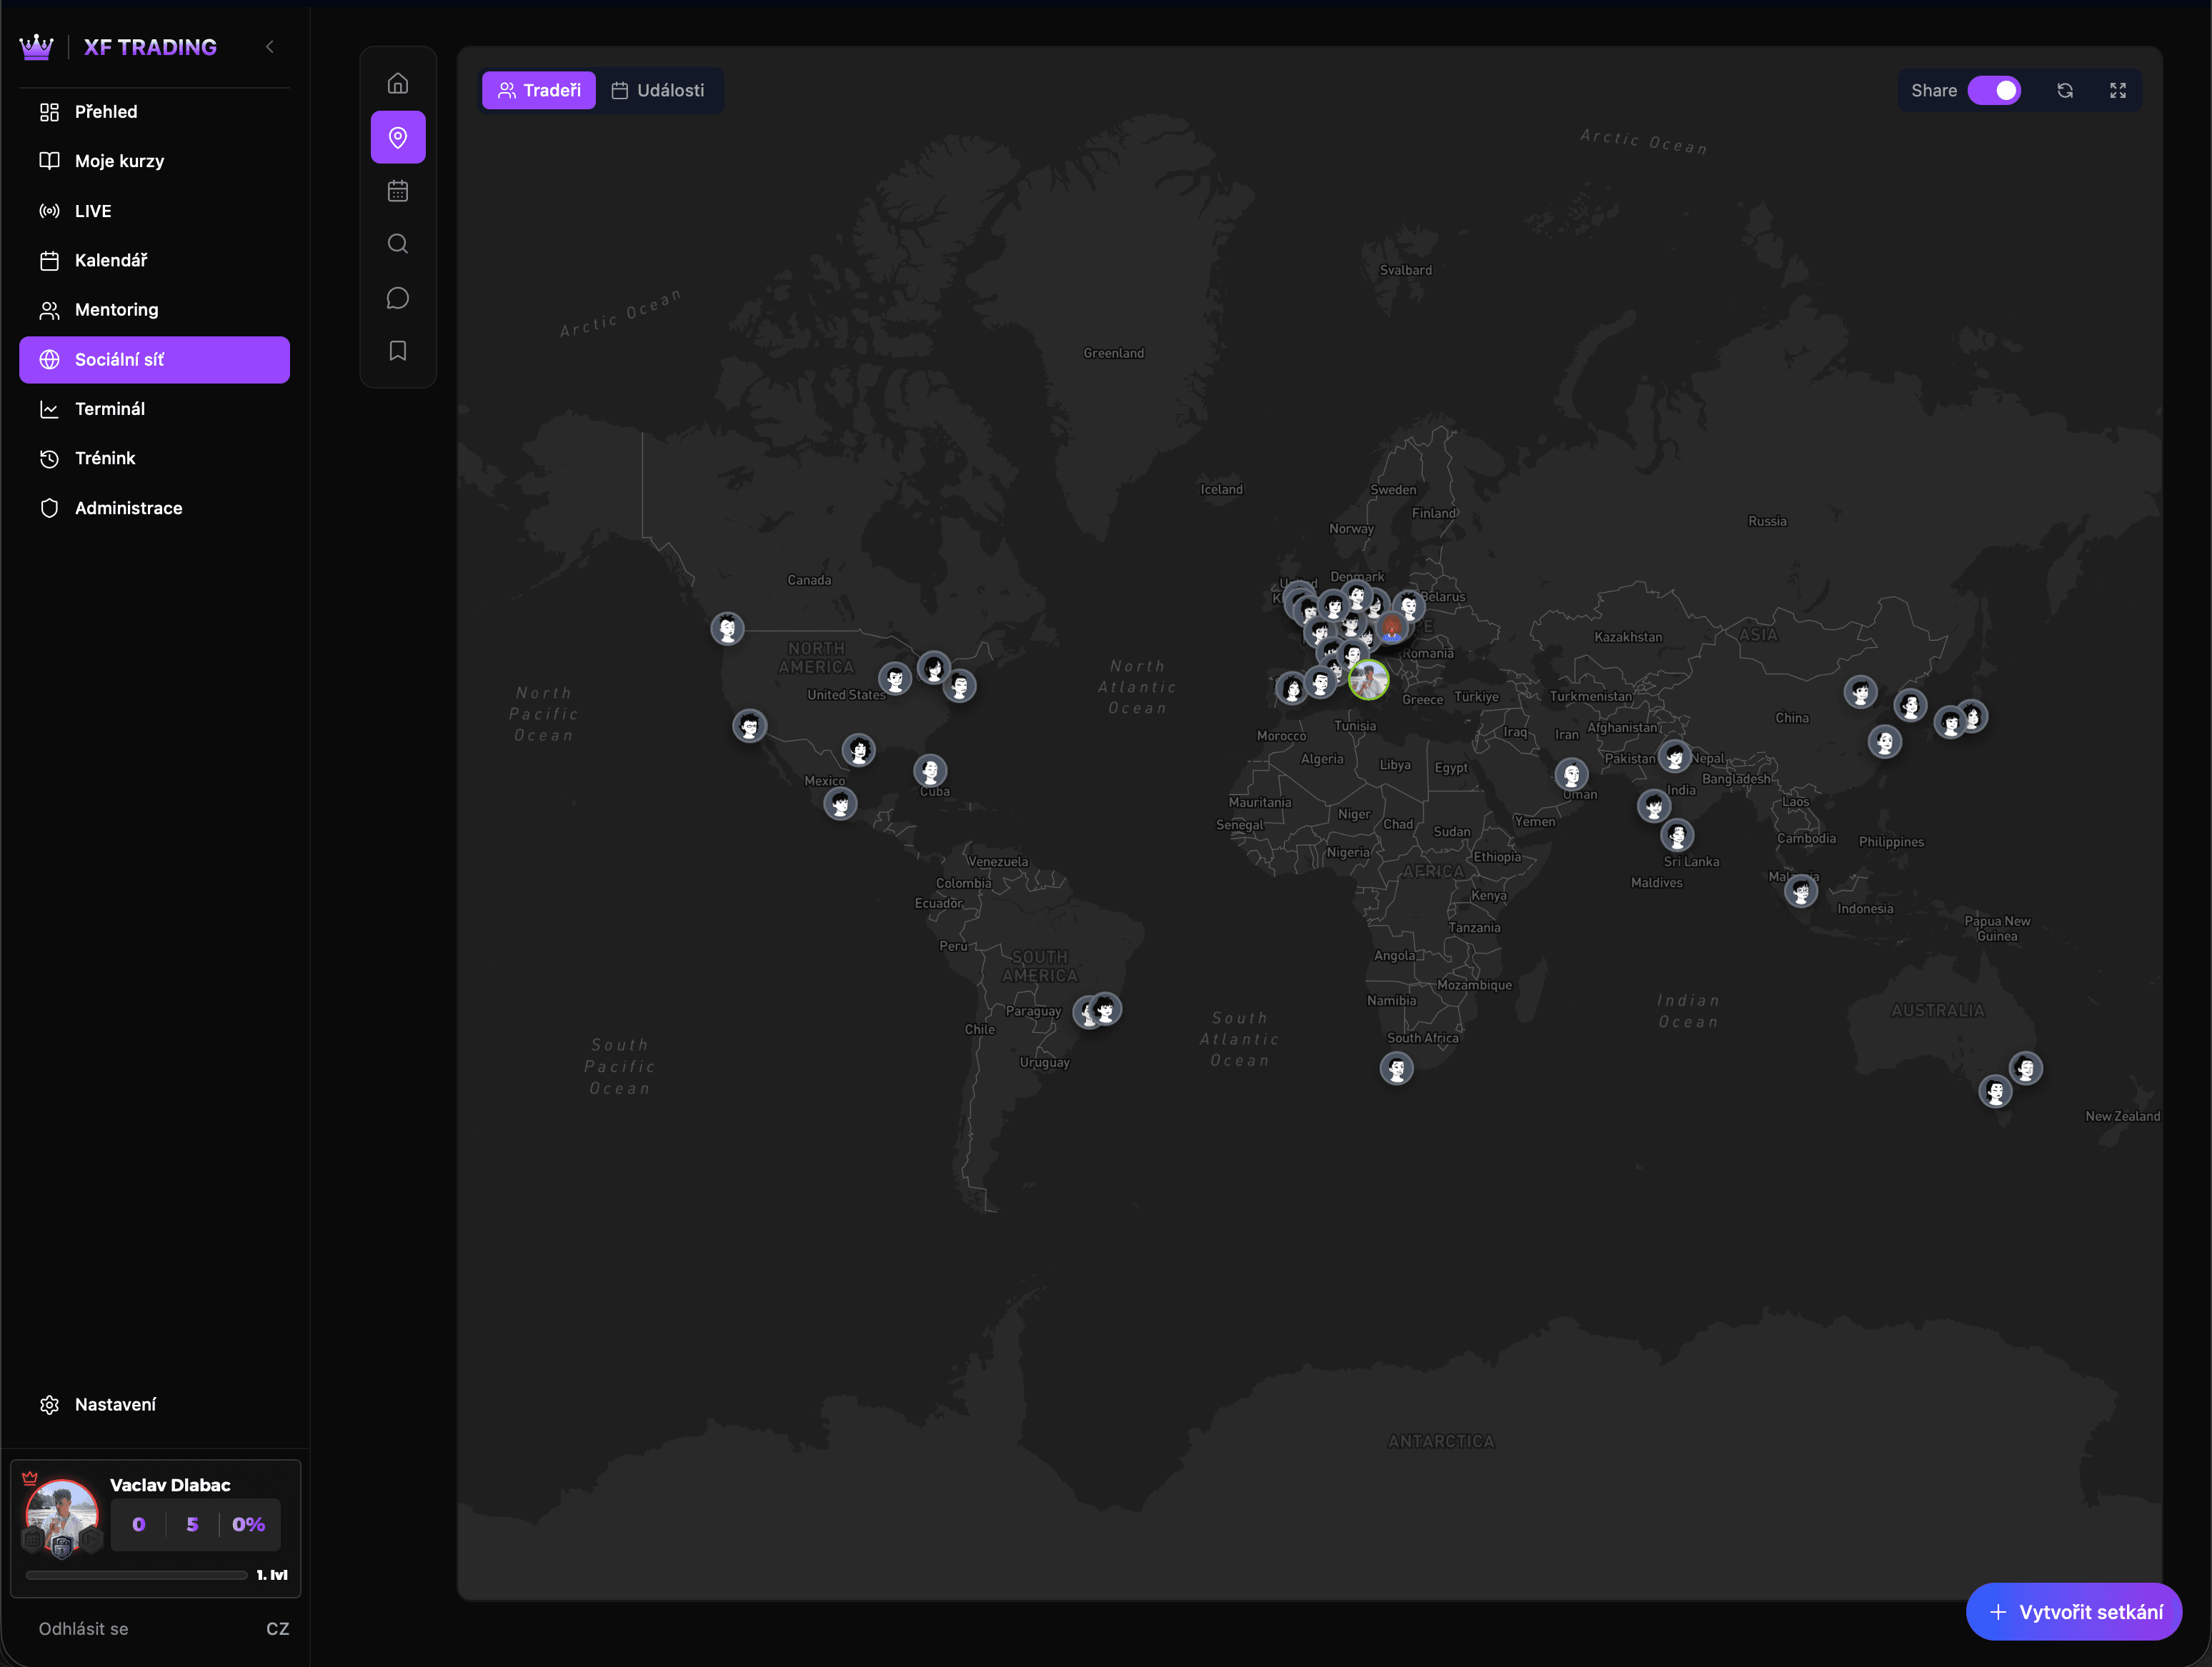This screenshot has width=2212, height=1667.
Task: Select the map pin location icon
Action: point(398,137)
